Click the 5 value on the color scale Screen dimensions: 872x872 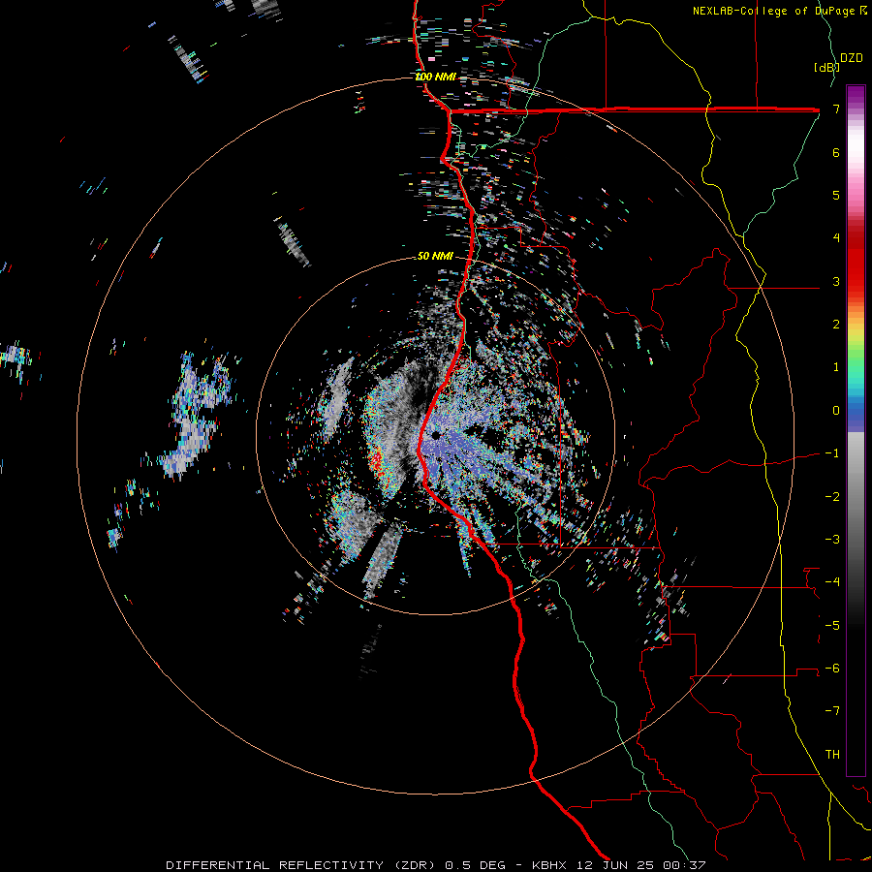pos(836,195)
